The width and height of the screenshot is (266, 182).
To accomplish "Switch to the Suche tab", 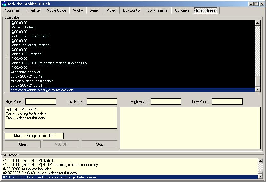I will (78, 10).
